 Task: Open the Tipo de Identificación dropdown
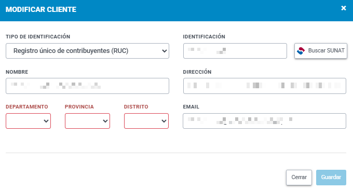tap(87, 51)
